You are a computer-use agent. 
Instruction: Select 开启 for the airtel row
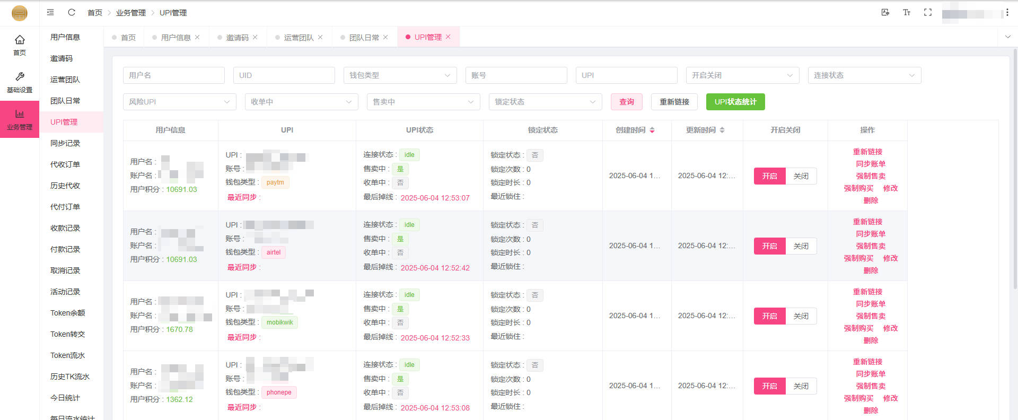[769, 246]
